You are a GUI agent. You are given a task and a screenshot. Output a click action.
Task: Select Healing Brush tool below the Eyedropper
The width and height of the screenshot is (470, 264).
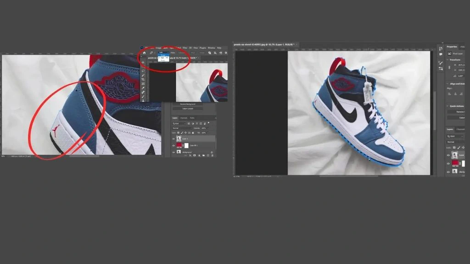(143, 92)
